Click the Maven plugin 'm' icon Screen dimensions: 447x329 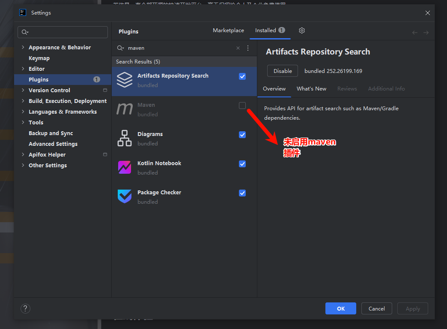125,109
